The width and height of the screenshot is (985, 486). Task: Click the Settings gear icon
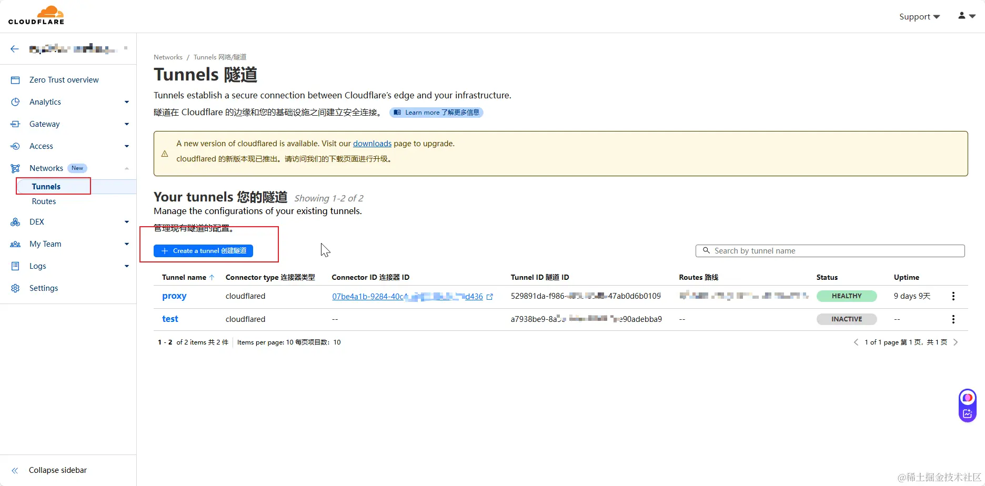(15, 288)
